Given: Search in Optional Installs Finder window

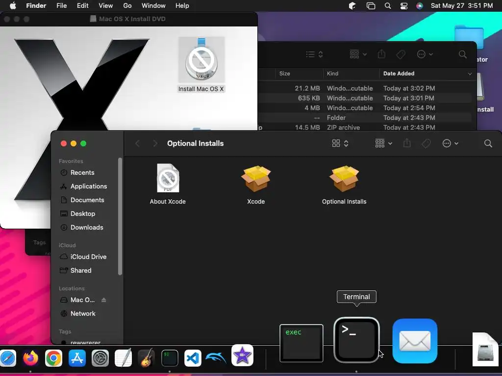Looking at the screenshot, I should point(488,143).
